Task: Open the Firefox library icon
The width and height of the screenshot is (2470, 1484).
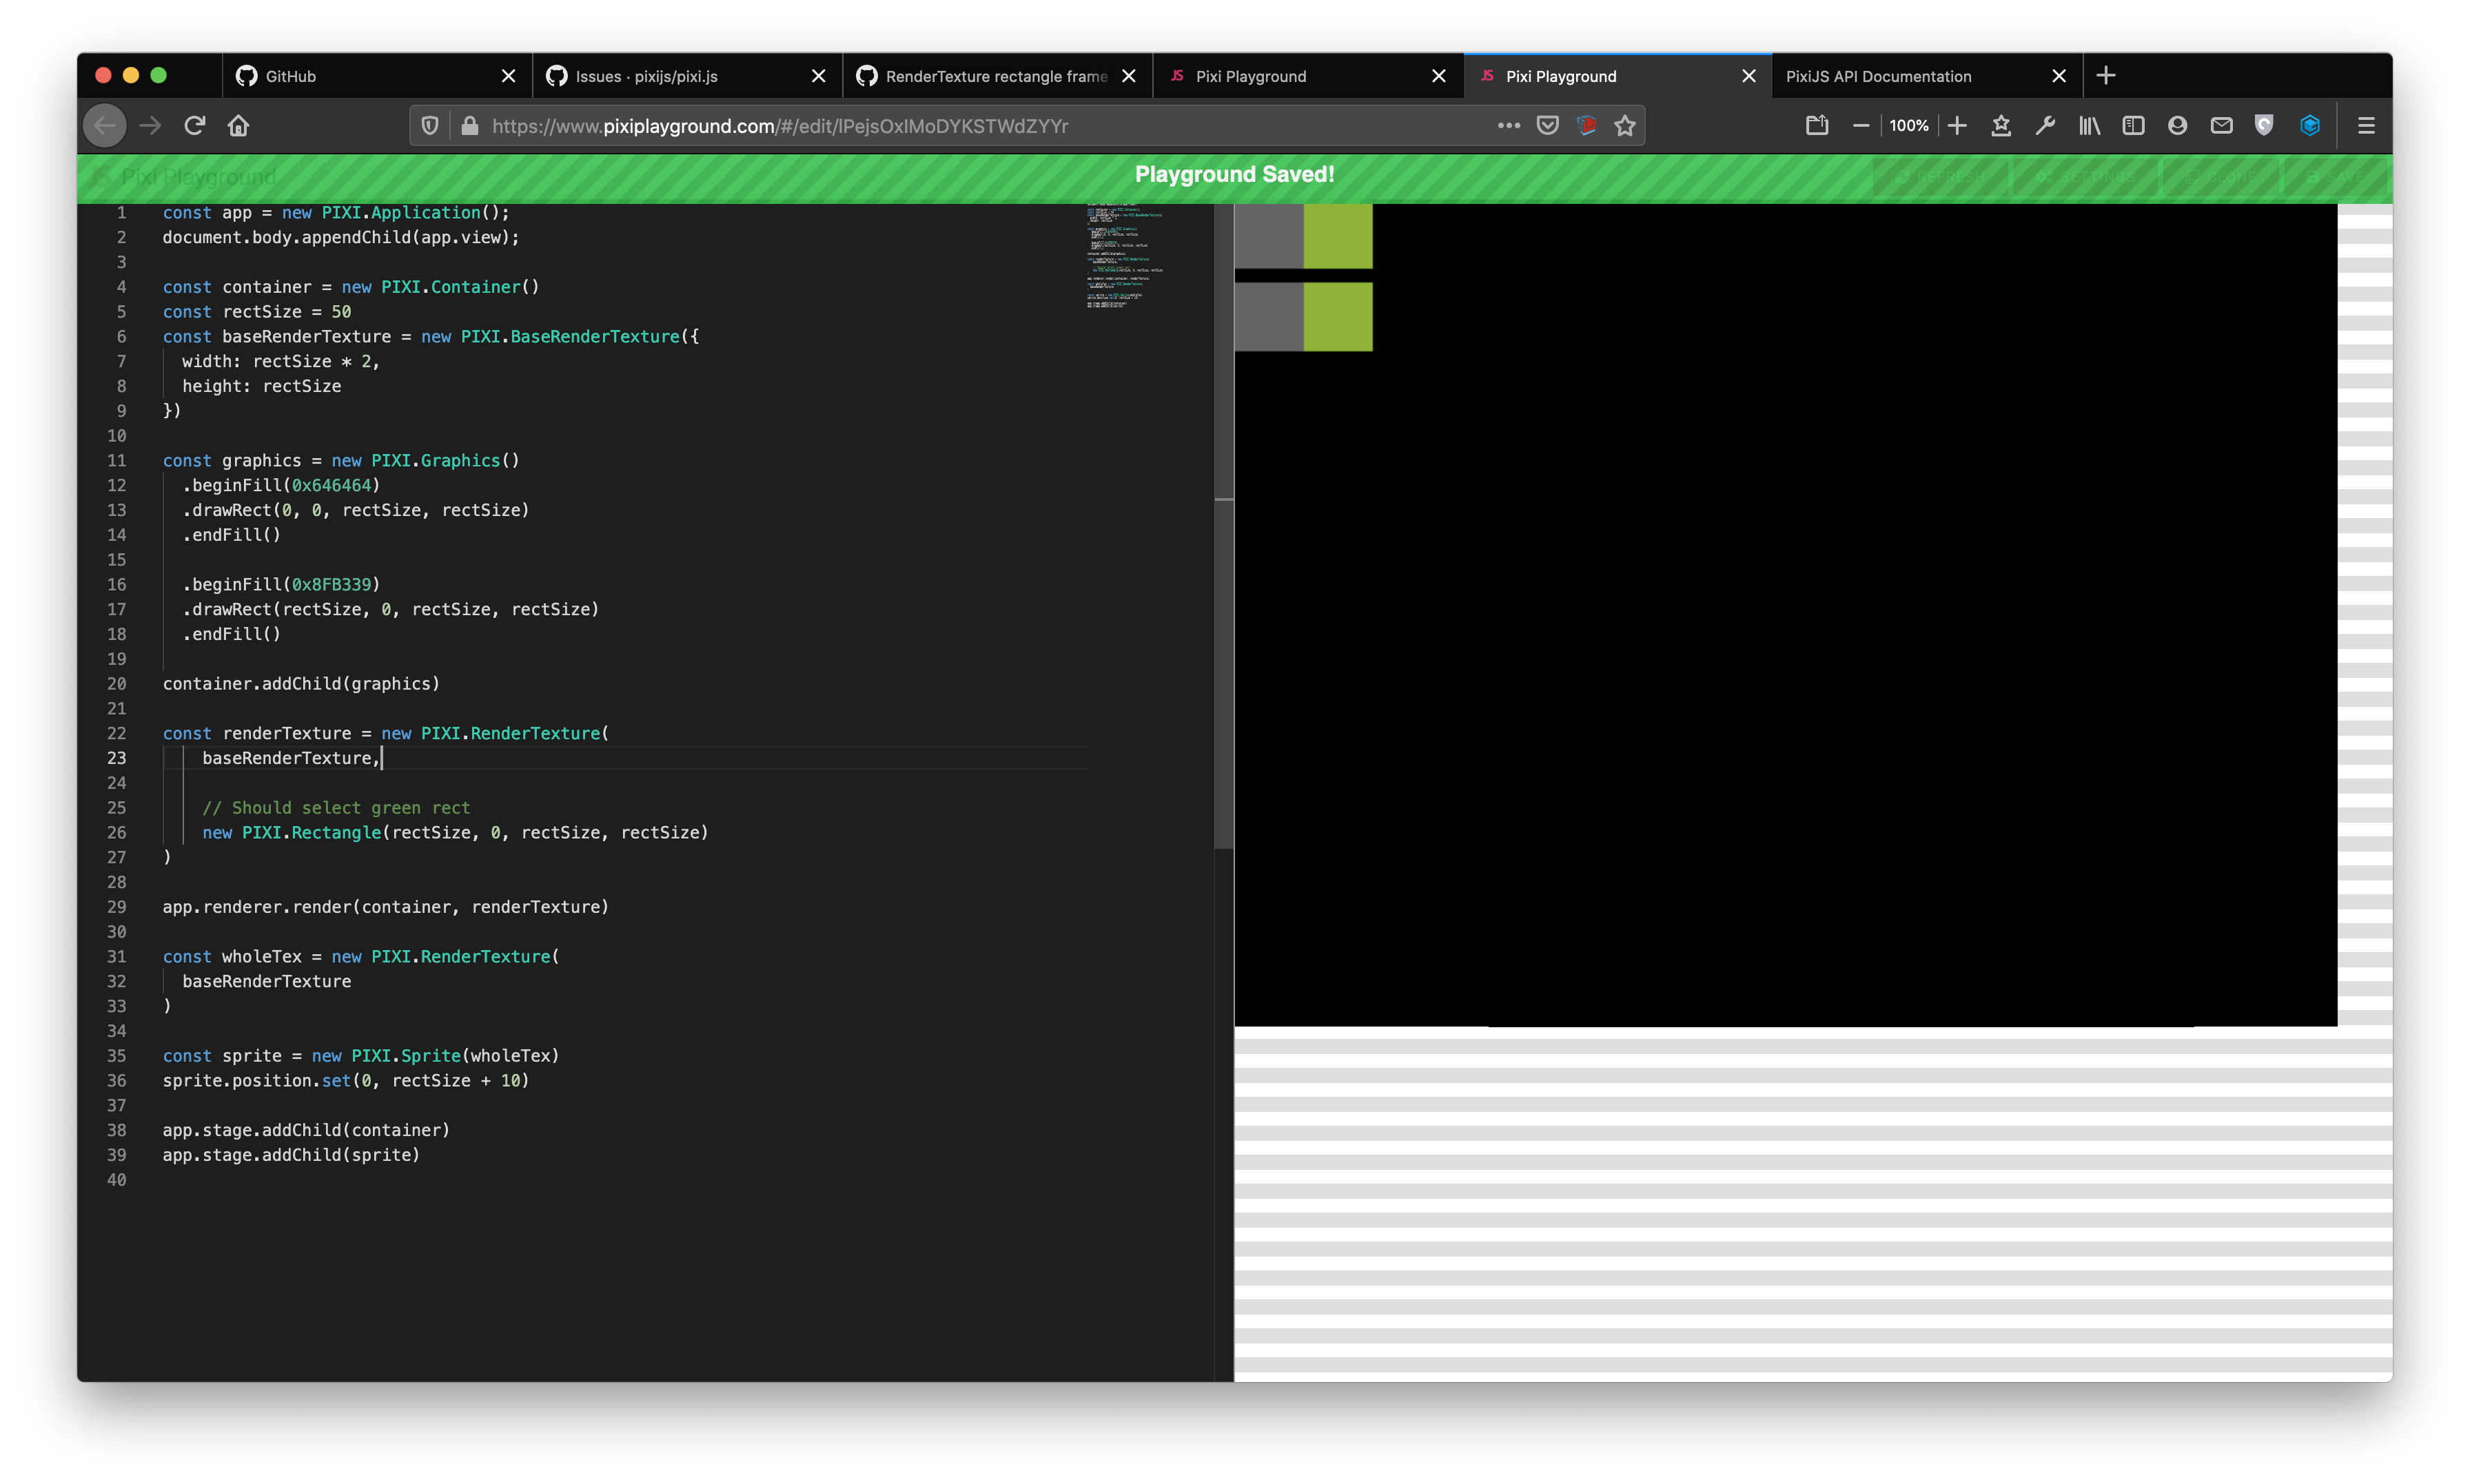Action: coord(2088,125)
